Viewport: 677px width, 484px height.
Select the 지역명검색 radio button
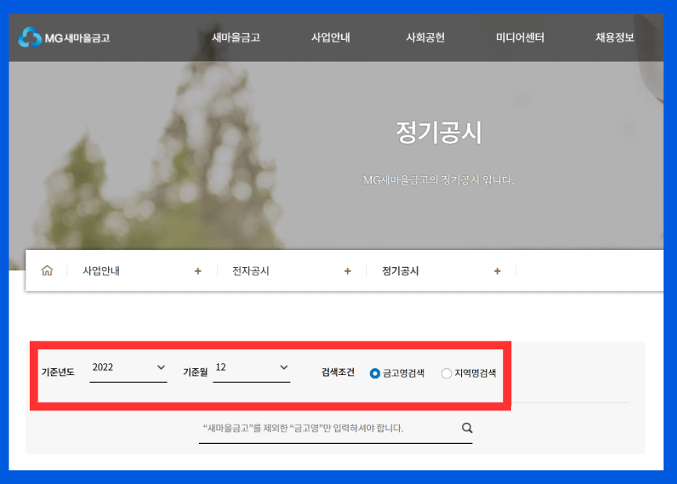[446, 374]
